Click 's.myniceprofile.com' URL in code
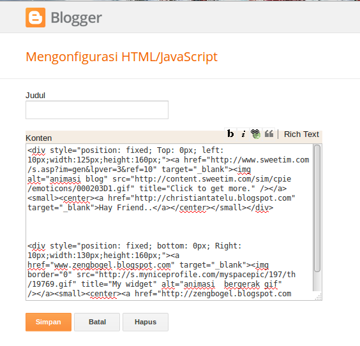The width and height of the screenshot is (360, 346). 173,275
